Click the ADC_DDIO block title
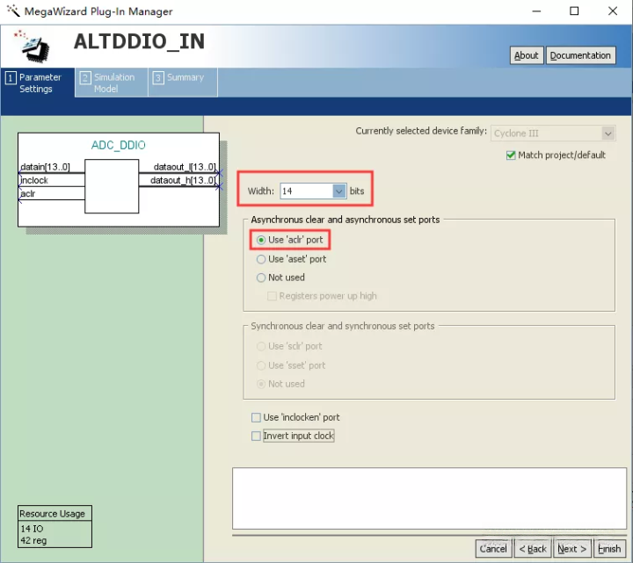633x563 pixels. (x=119, y=145)
